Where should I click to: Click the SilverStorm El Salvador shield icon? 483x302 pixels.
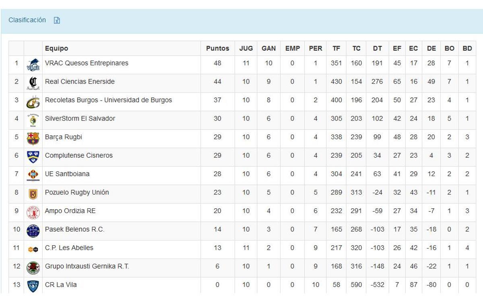coord(33,119)
